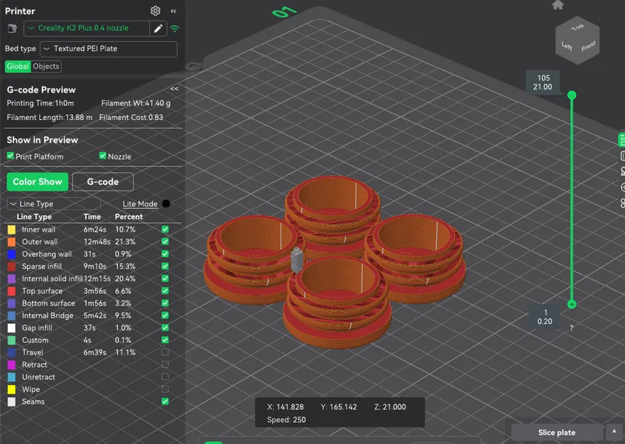The width and height of the screenshot is (625, 444).
Task: Click Inner wall yellow color swatch
Action: point(11,229)
